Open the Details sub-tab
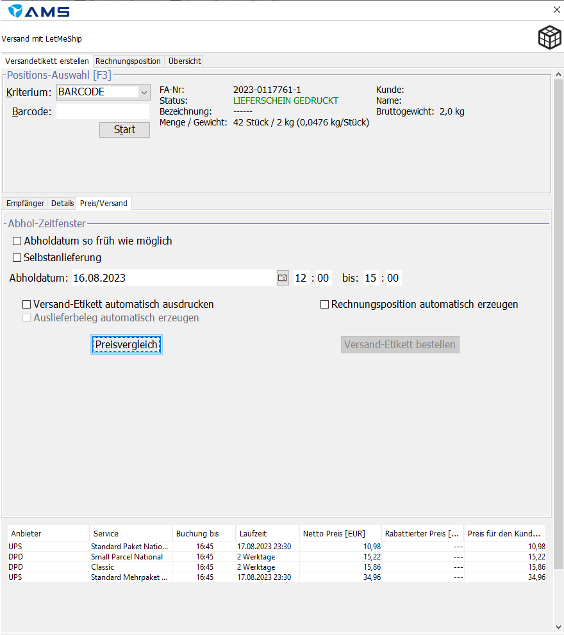 click(x=63, y=204)
